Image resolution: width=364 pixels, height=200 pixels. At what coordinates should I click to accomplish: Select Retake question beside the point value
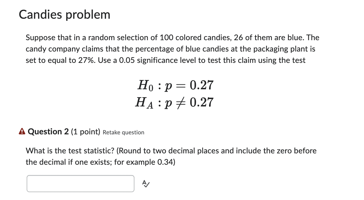[123, 132]
